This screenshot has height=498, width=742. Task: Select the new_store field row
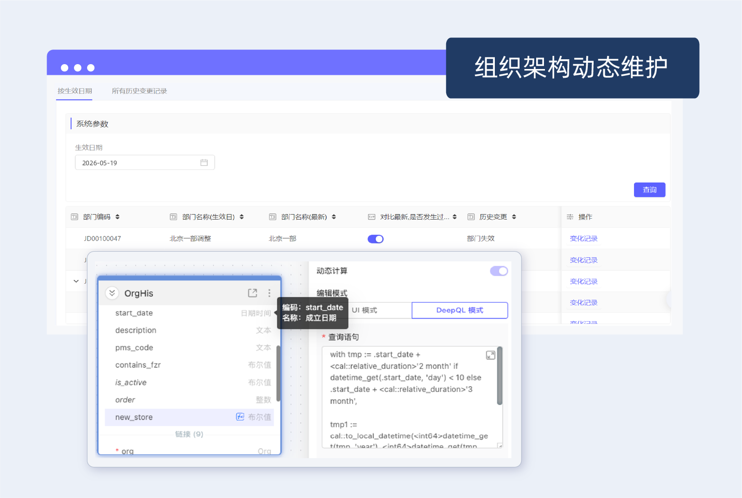tap(189, 417)
